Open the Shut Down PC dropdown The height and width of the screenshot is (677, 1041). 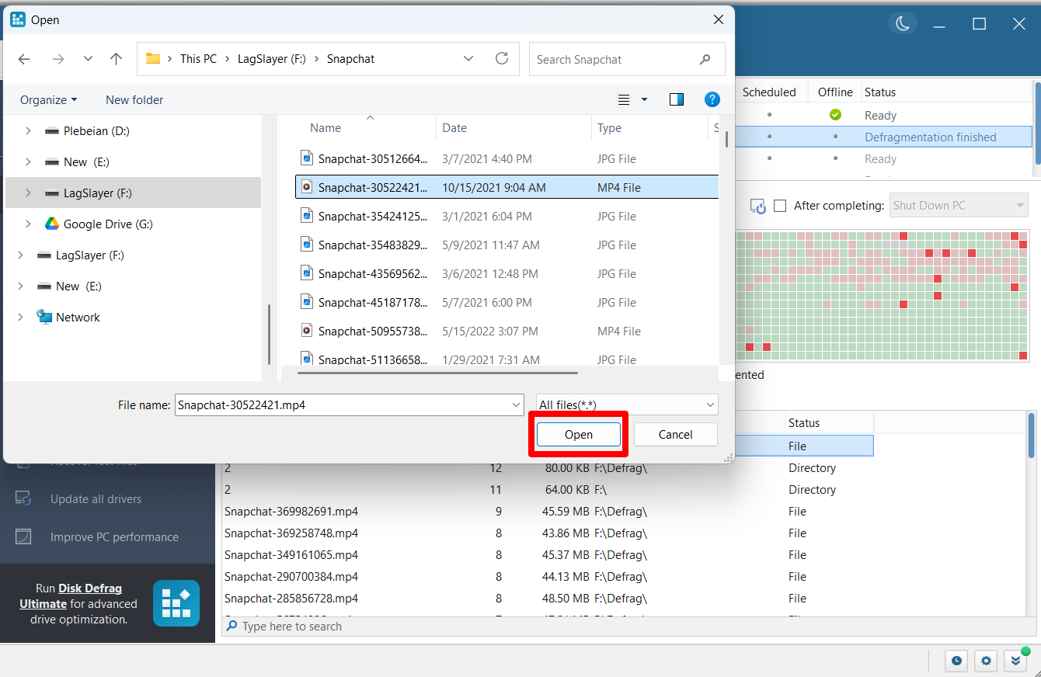959,206
